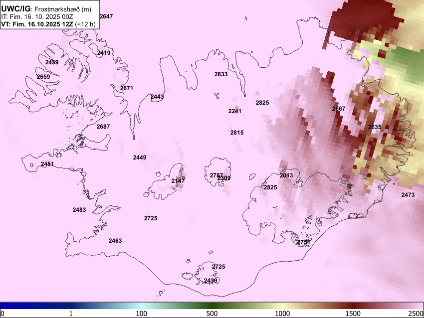The height and width of the screenshot is (318, 424).
Task: Click the title text 'UWC/IG: Frostmarkshæð (m)'
Action: pyautogui.click(x=46, y=9)
